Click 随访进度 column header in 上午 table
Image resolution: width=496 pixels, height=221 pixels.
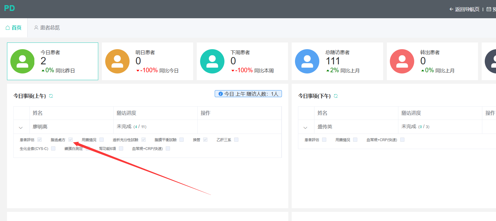pos(127,113)
